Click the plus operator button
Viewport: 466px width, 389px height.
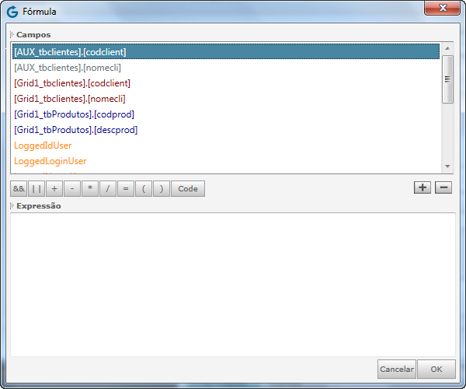coord(54,188)
